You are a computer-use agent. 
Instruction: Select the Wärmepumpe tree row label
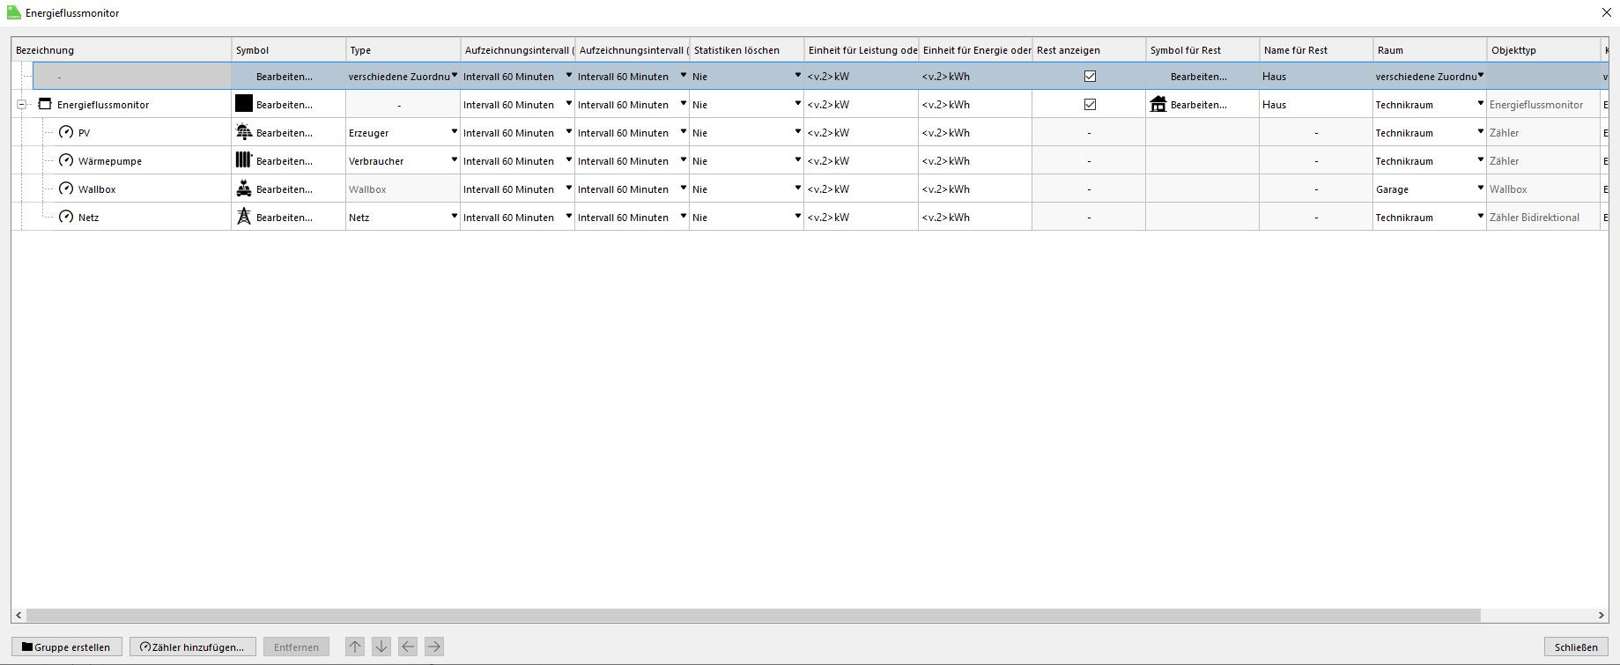[x=110, y=161]
